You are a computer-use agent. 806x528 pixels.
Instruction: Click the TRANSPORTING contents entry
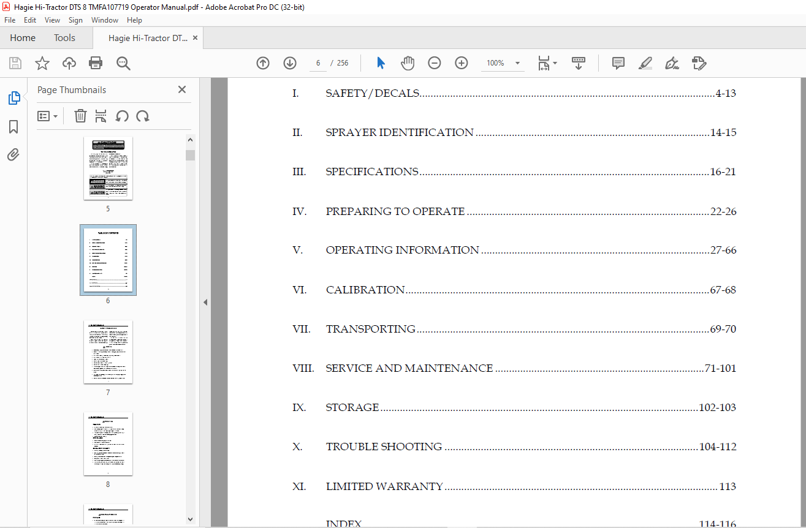514,329
